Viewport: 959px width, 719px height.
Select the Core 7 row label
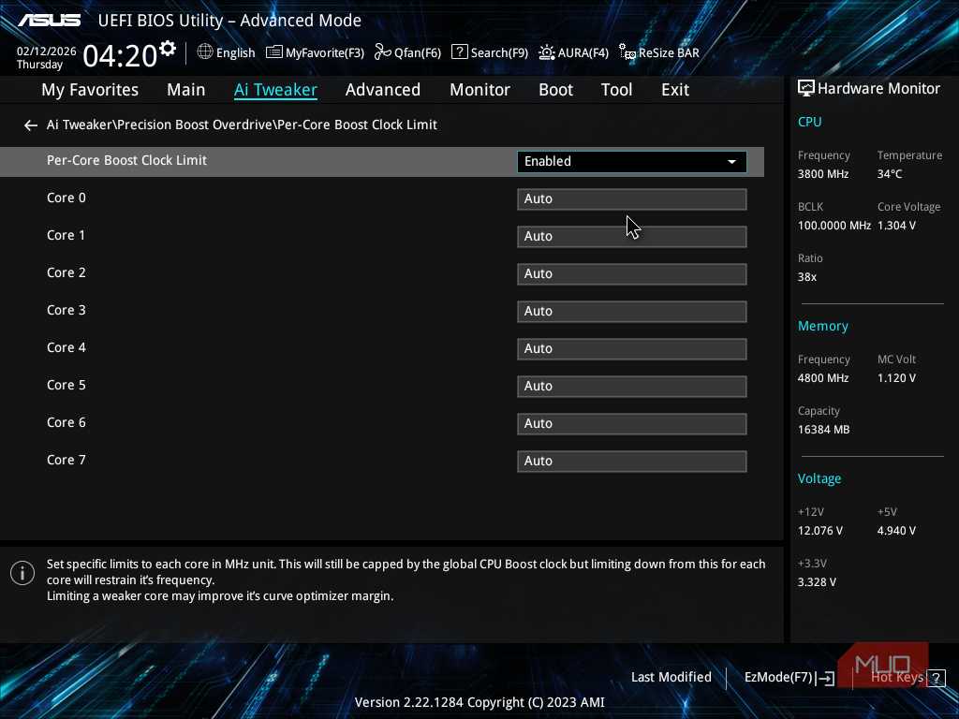click(x=66, y=460)
